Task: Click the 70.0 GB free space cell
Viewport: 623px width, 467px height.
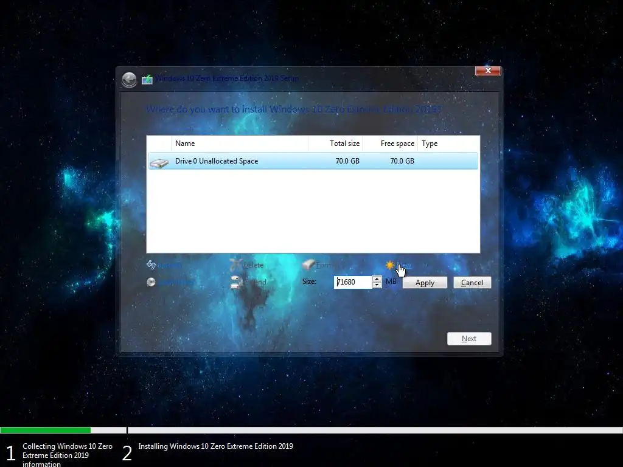Action: click(x=402, y=161)
